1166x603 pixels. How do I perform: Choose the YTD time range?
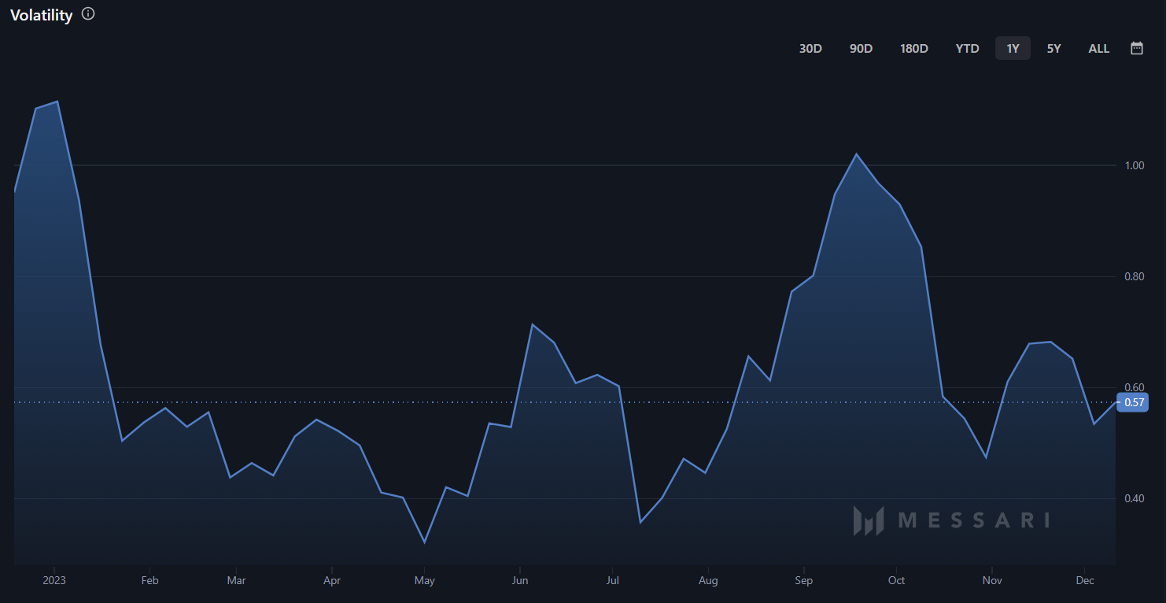[x=967, y=48]
